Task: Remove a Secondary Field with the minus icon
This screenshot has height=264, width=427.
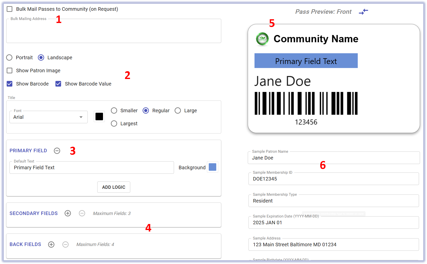Action: coord(82,213)
